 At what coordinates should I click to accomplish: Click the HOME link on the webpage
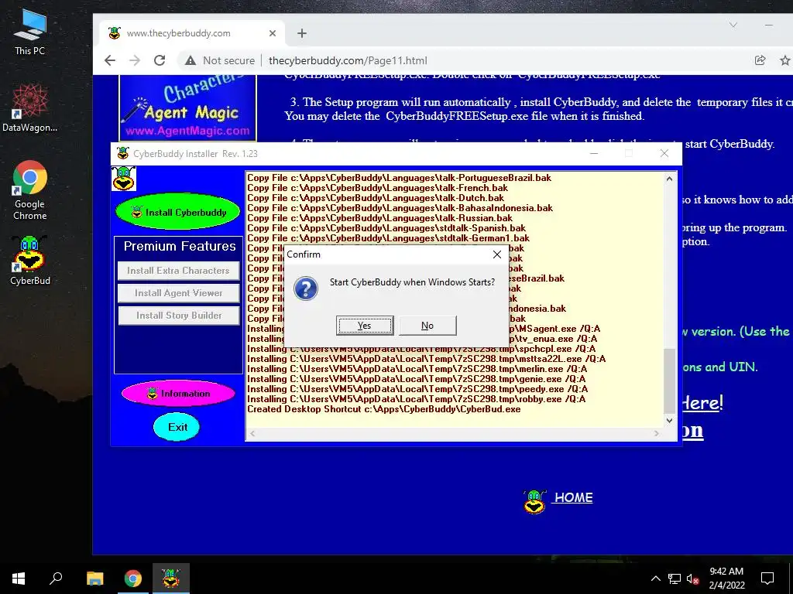coord(573,497)
